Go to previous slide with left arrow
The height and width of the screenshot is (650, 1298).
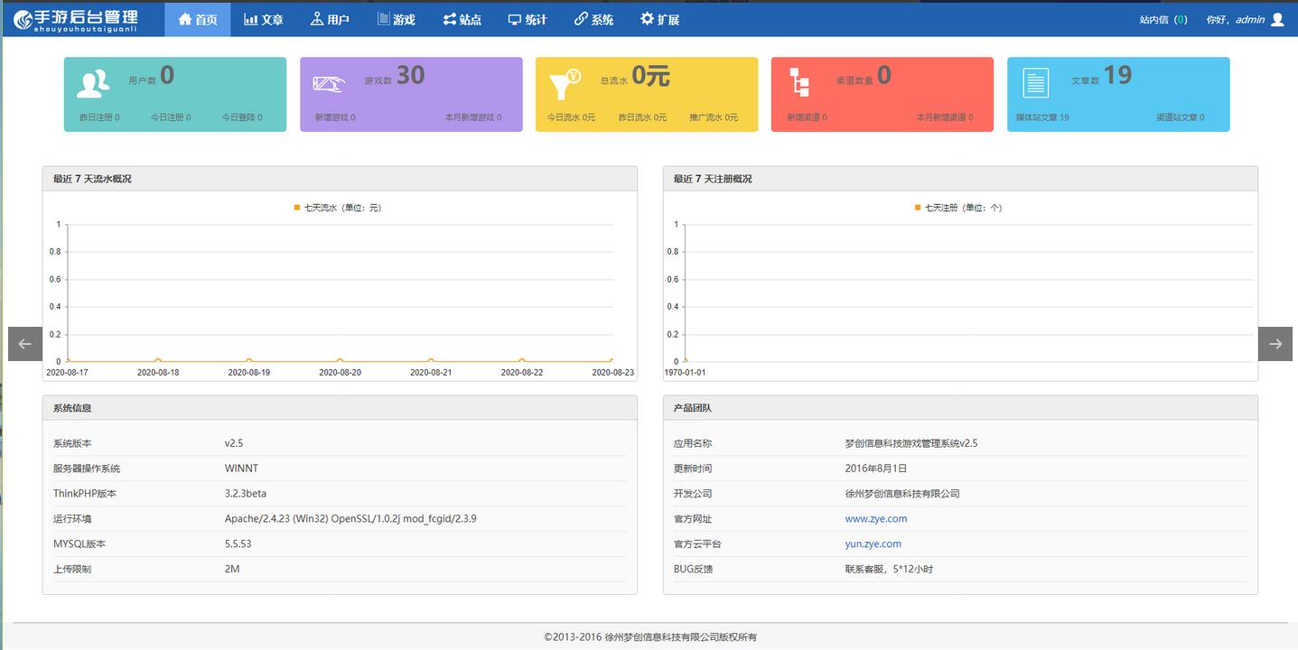point(25,344)
